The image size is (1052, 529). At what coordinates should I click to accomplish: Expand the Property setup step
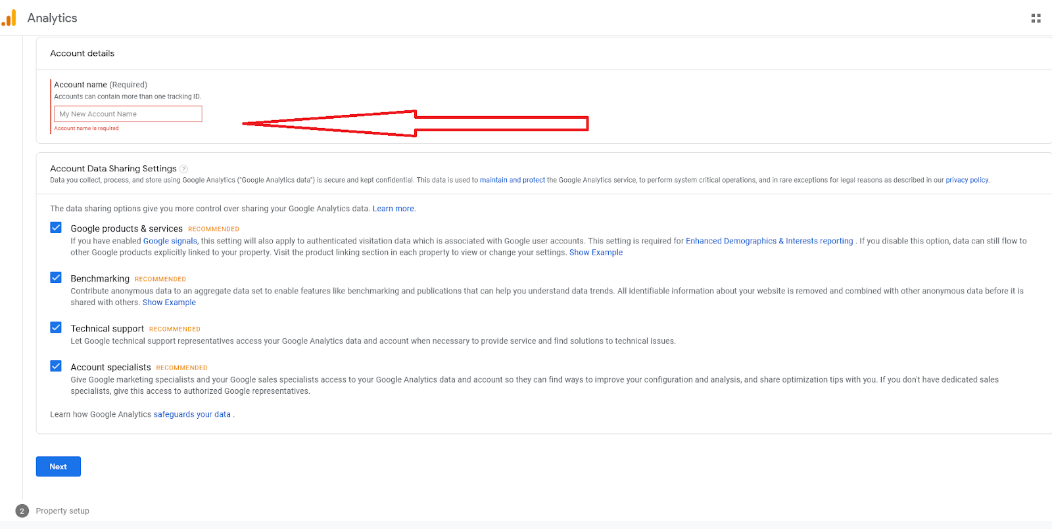62,511
